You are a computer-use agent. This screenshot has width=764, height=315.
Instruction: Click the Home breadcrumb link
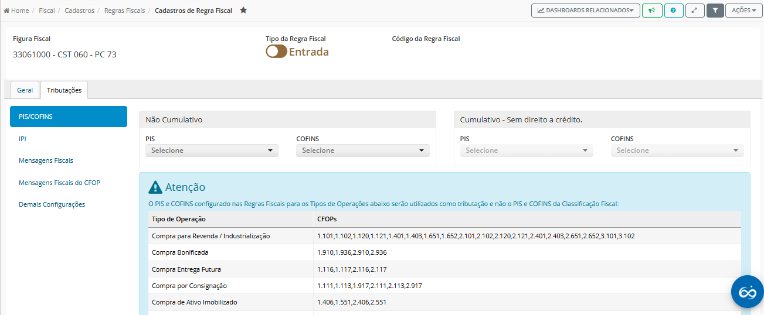coord(19,11)
